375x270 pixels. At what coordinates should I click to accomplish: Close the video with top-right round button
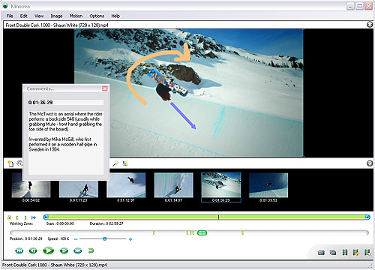click(370, 25)
